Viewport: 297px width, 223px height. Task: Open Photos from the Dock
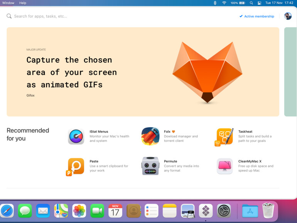pos(79,211)
